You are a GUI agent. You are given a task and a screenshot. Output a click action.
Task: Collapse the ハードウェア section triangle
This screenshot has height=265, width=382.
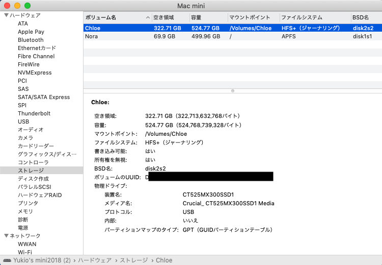7,15
